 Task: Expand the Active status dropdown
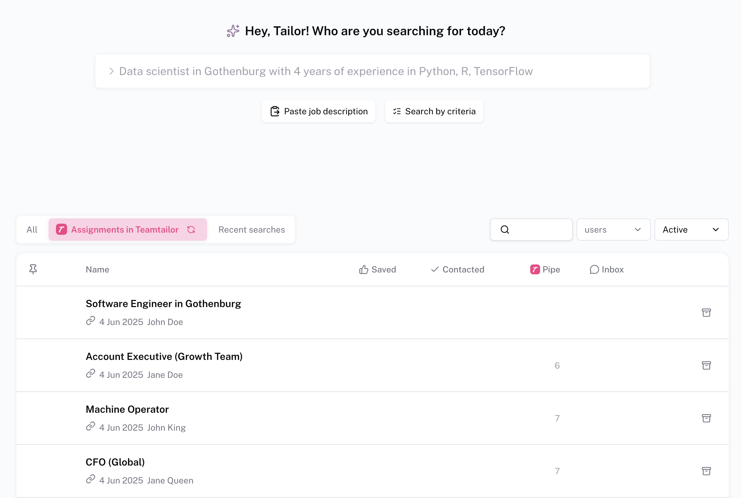691,229
